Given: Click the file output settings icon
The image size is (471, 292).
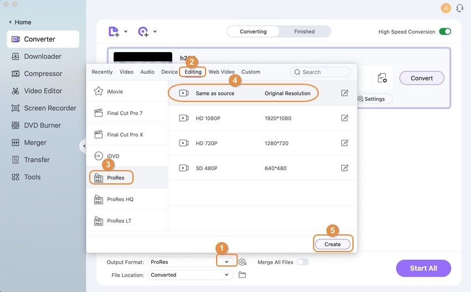Looking at the screenshot, I should [x=382, y=78].
